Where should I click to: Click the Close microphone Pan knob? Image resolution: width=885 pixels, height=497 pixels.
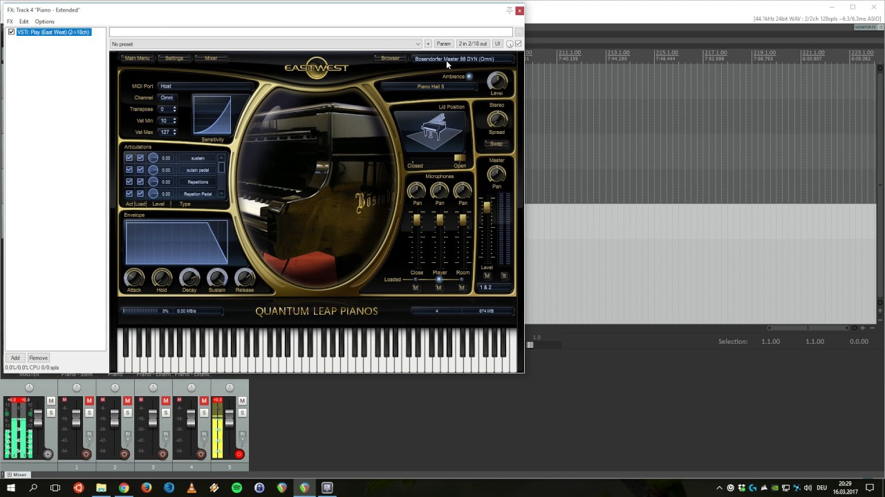417,191
